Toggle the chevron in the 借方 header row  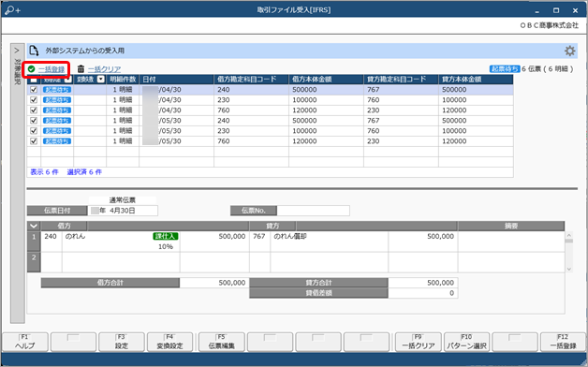pyautogui.click(x=34, y=226)
